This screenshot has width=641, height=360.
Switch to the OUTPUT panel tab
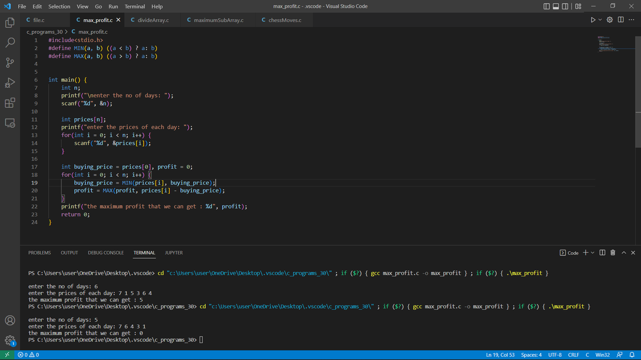coord(69,253)
